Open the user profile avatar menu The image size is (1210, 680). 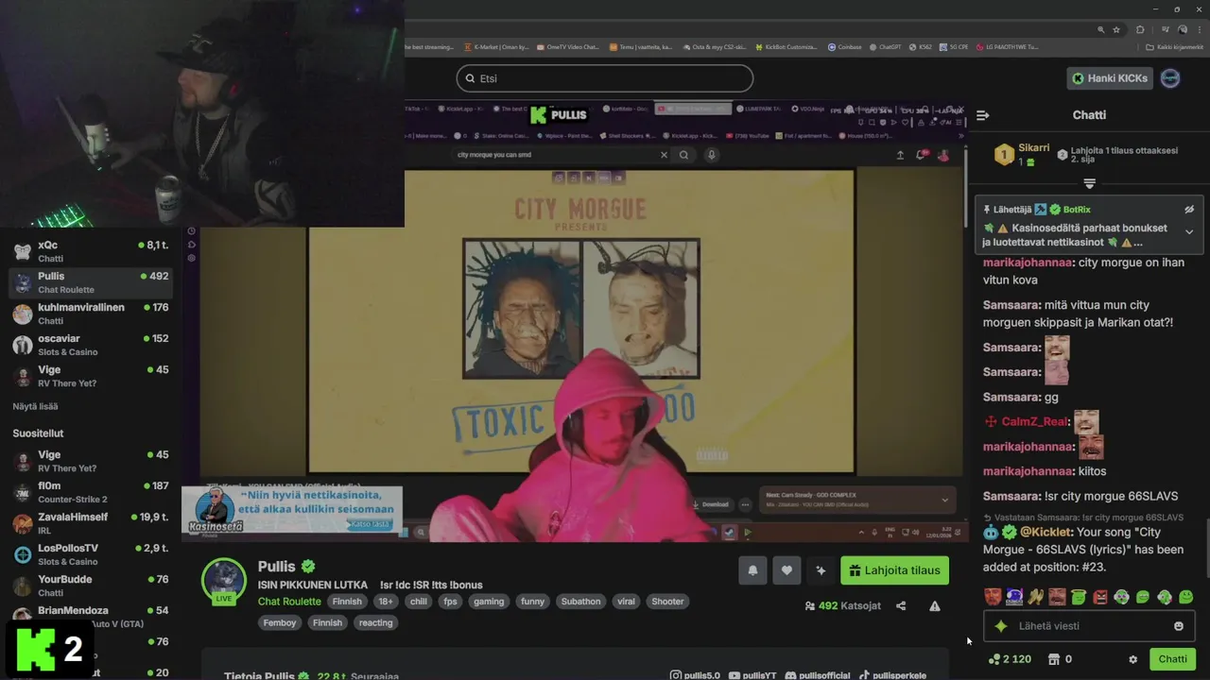tap(1170, 78)
